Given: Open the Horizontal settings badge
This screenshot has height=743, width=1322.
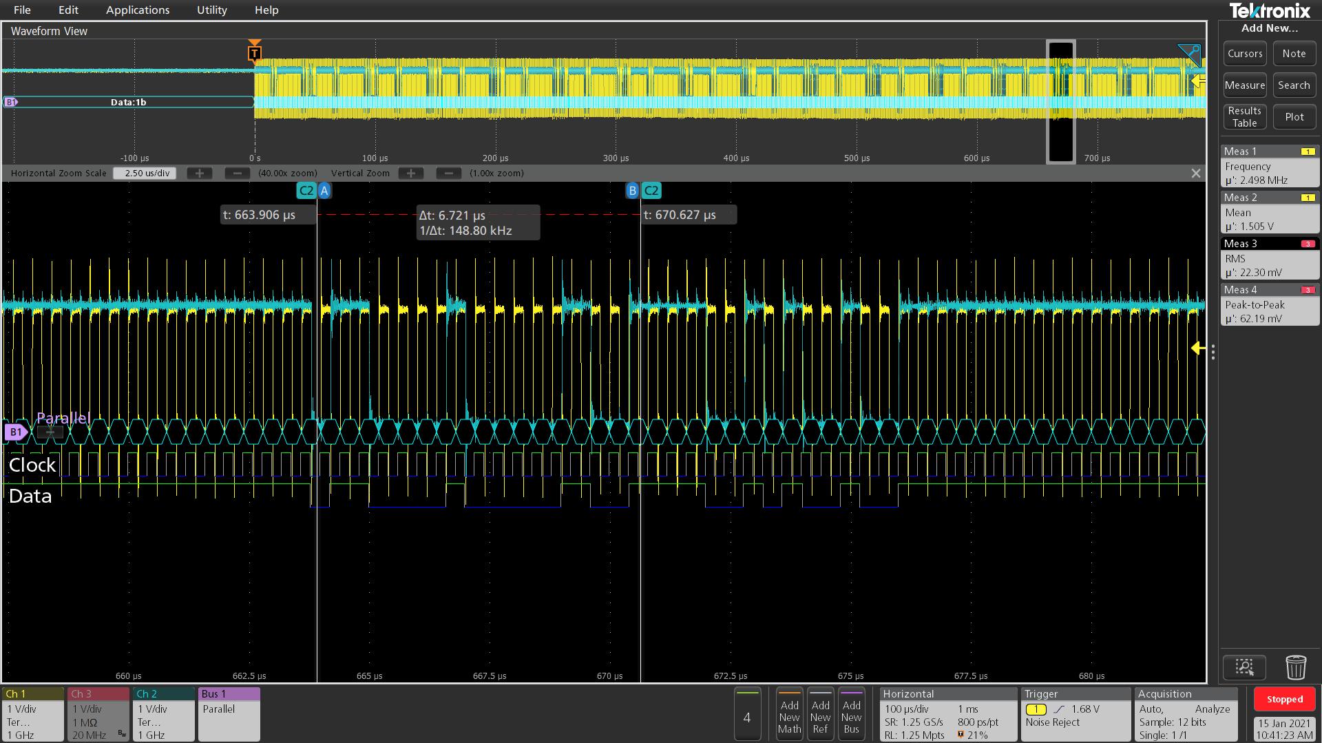Looking at the screenshot, I should tap(947, 714).
